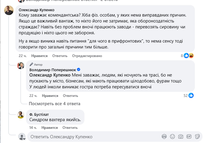Image resolution: width=207 pixels, height=143 pixels.
Task: Like Ф. Бустілат's comment with Нравится
Action: click(50, 128)
